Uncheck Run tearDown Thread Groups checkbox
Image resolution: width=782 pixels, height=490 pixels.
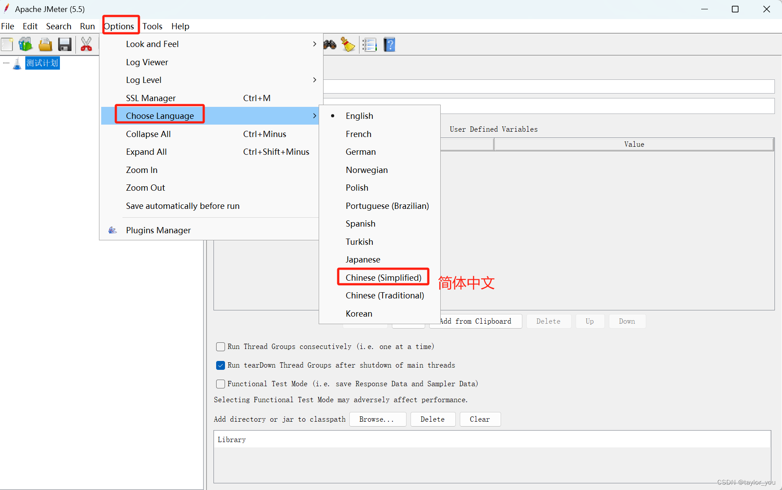click(220, 365)
